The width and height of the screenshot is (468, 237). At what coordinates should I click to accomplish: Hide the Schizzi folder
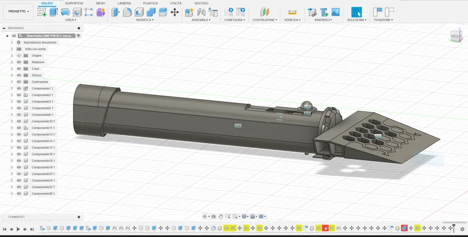pyautogui.click(x=19, y=75)
